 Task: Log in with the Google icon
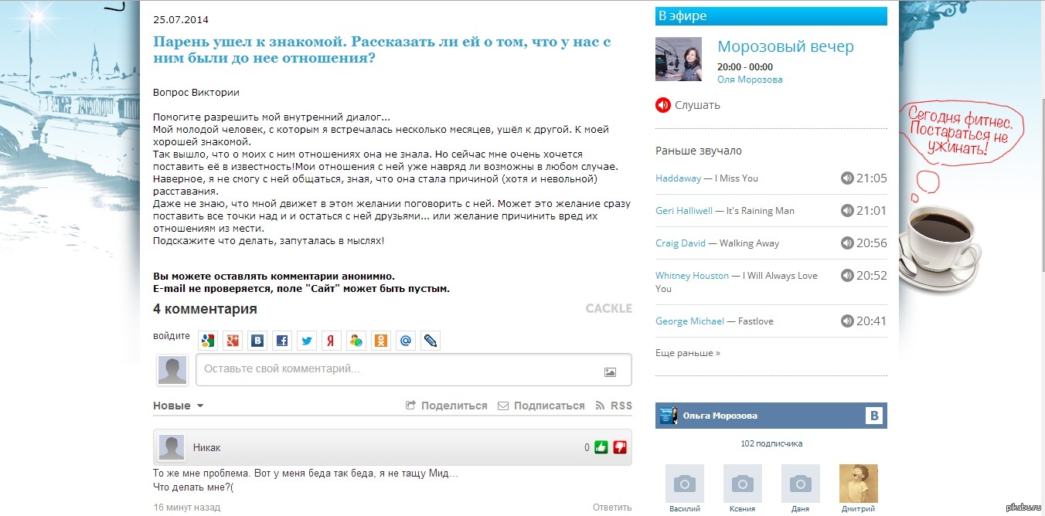point(208,341)
